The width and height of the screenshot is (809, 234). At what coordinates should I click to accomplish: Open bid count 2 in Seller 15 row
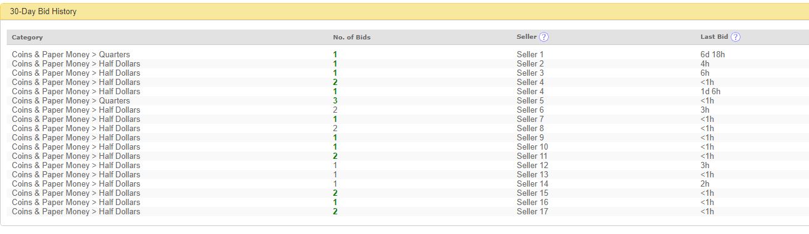pyautogui.click(x=335, y=193)
